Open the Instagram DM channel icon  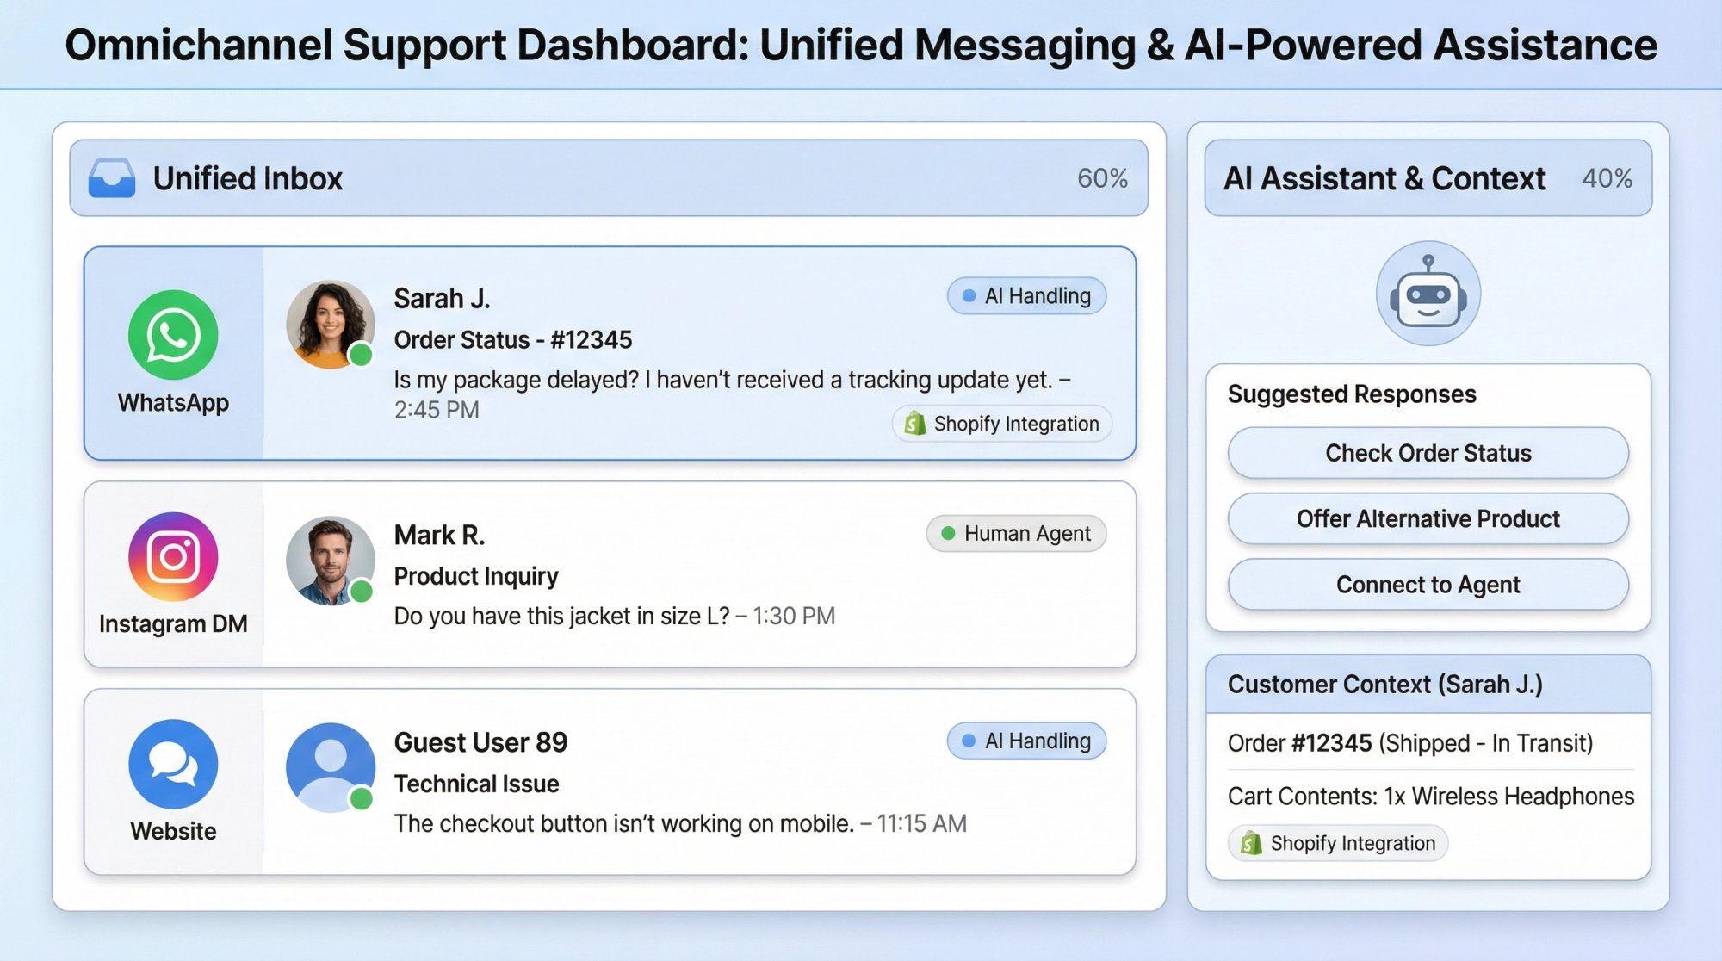tap(173, 556)
